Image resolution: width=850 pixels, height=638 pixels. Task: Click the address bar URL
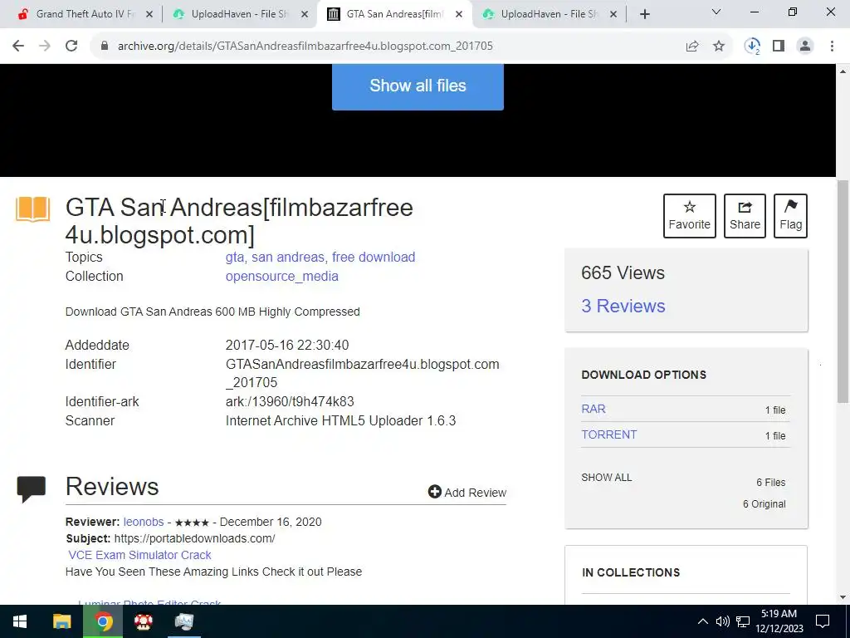[305, 47]
